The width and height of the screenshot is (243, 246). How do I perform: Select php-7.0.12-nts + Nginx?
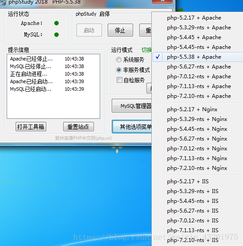[198, 149]
